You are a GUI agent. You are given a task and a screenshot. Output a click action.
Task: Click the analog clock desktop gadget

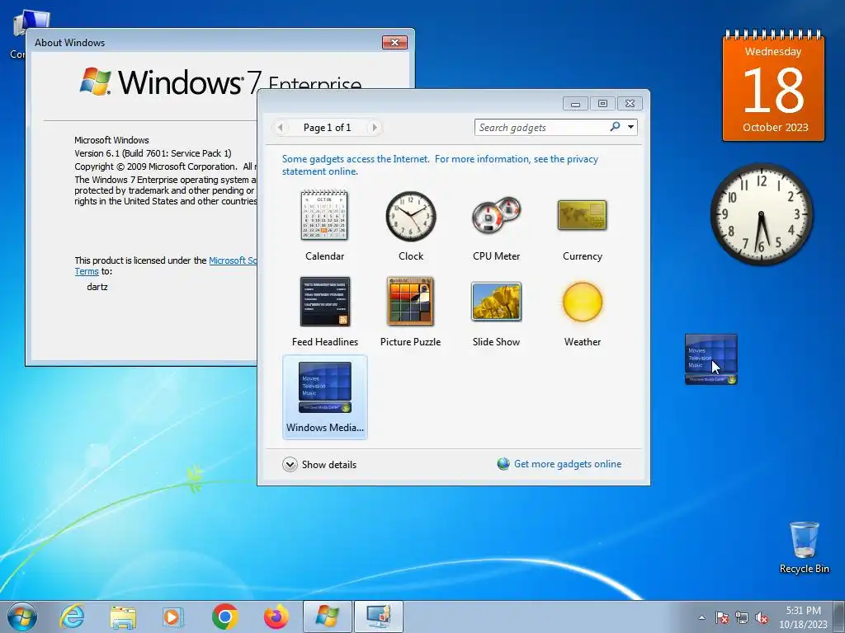click(x=762, y=213)
